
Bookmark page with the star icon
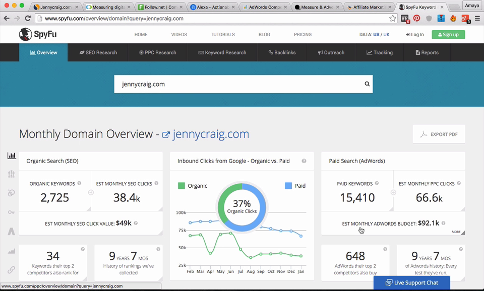(393, 19)
